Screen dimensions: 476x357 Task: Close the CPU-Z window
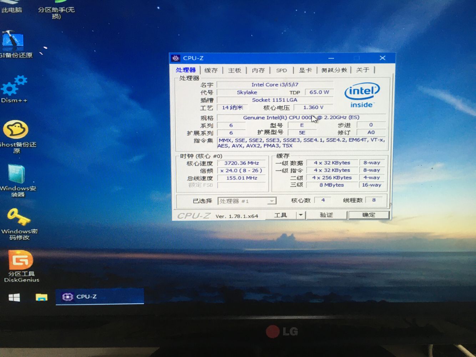(383, 58)
